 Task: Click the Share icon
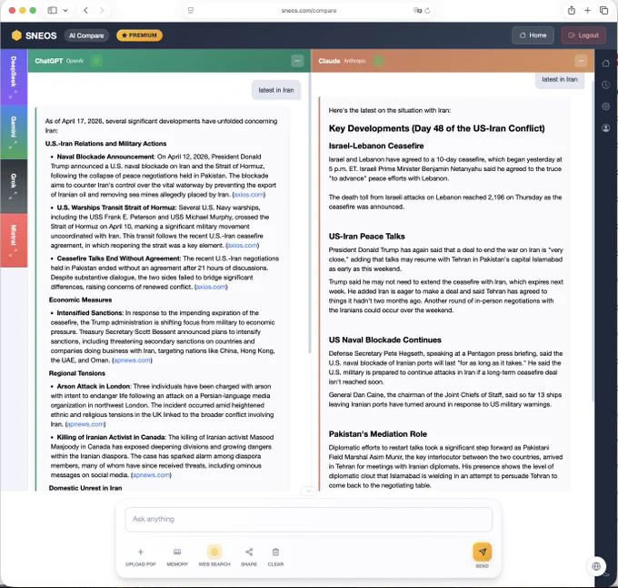click(249, 552)
